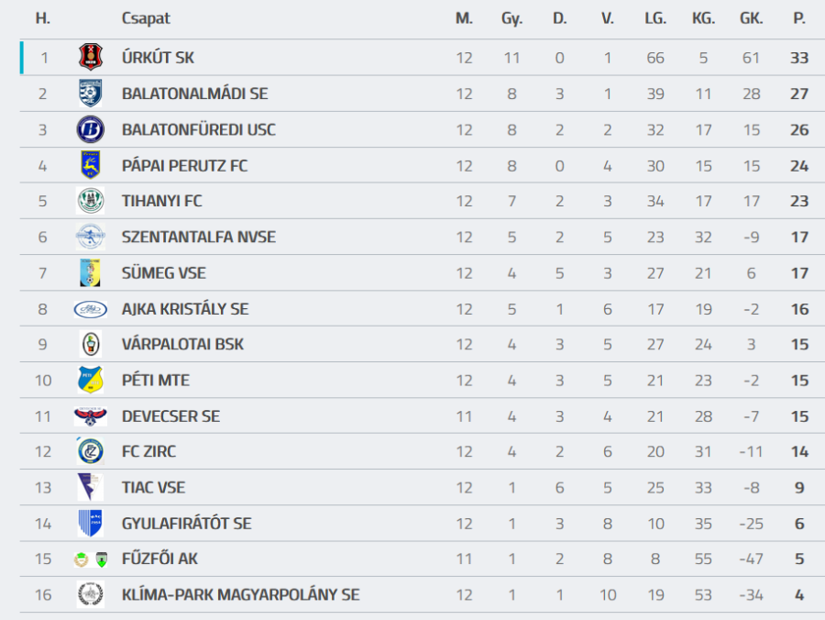Open Klíma-Park Magyarpolány SE team link
Image resolution: width=825 pixels, height=620 pixels.
(x=240, y=595)
